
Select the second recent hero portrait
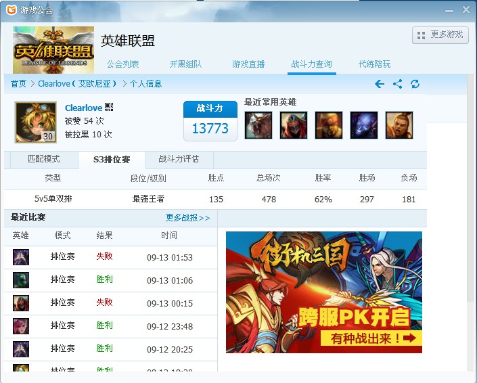coord(294,125)
